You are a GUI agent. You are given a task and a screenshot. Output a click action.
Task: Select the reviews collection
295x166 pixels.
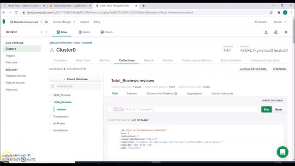61,109
